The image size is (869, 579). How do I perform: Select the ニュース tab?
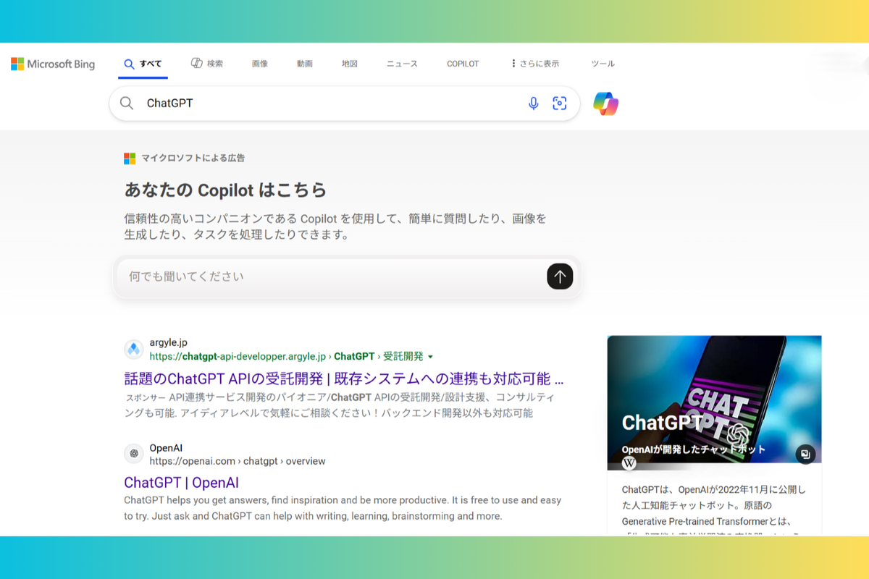pyautogui.click(x=401, y=64)
